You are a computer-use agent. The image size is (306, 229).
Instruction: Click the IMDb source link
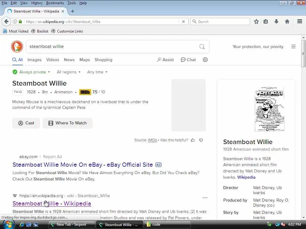pos(152,140)
